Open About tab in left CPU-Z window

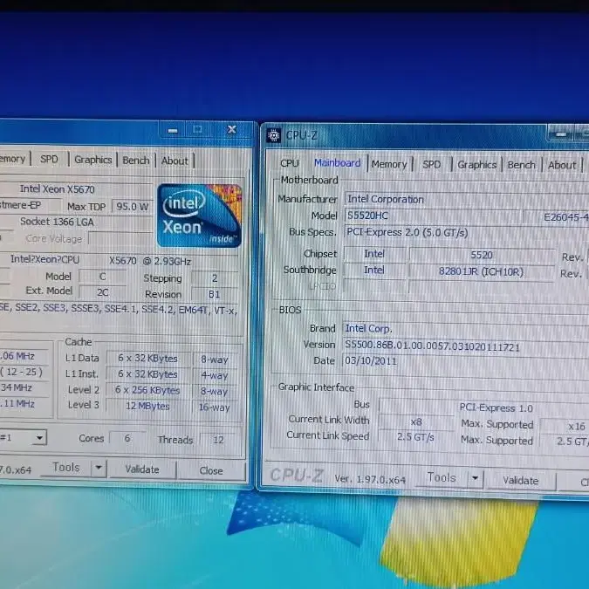(x=175, y=161)
